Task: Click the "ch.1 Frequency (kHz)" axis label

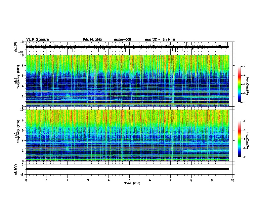Action: [17, 77]
